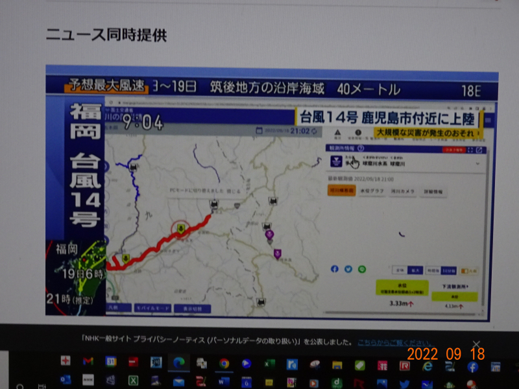Open the calendar date picker icon
This screenshot has height=389, width=519.
click(x=259, y=131)
